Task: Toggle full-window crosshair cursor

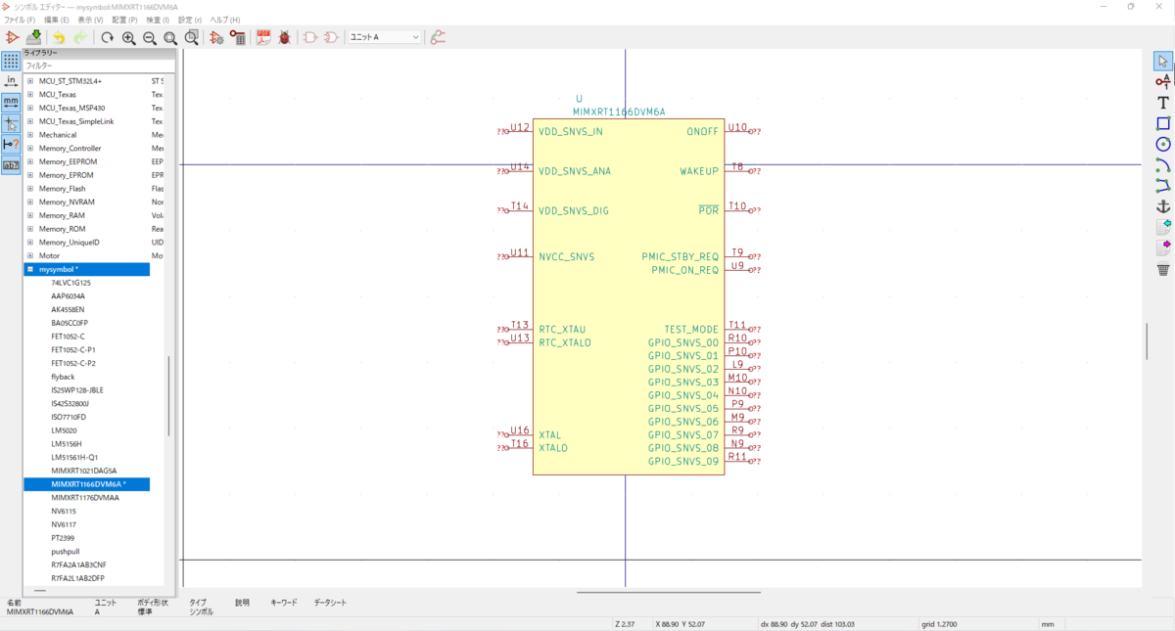Action: coord(11,123)
